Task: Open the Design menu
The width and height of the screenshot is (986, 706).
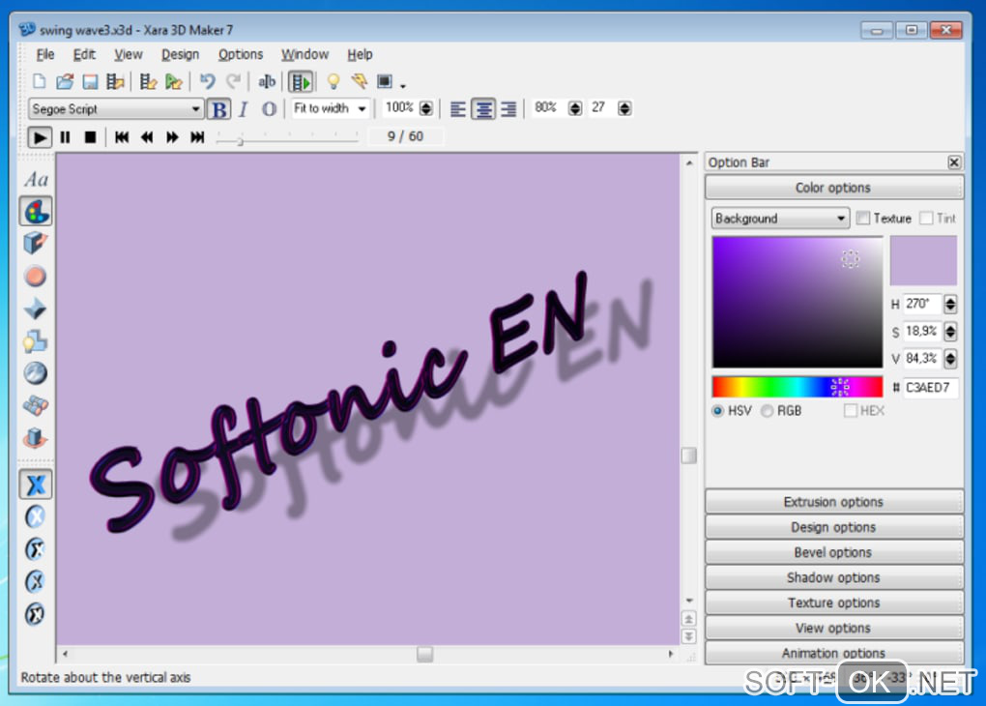Action: (180, 55)
